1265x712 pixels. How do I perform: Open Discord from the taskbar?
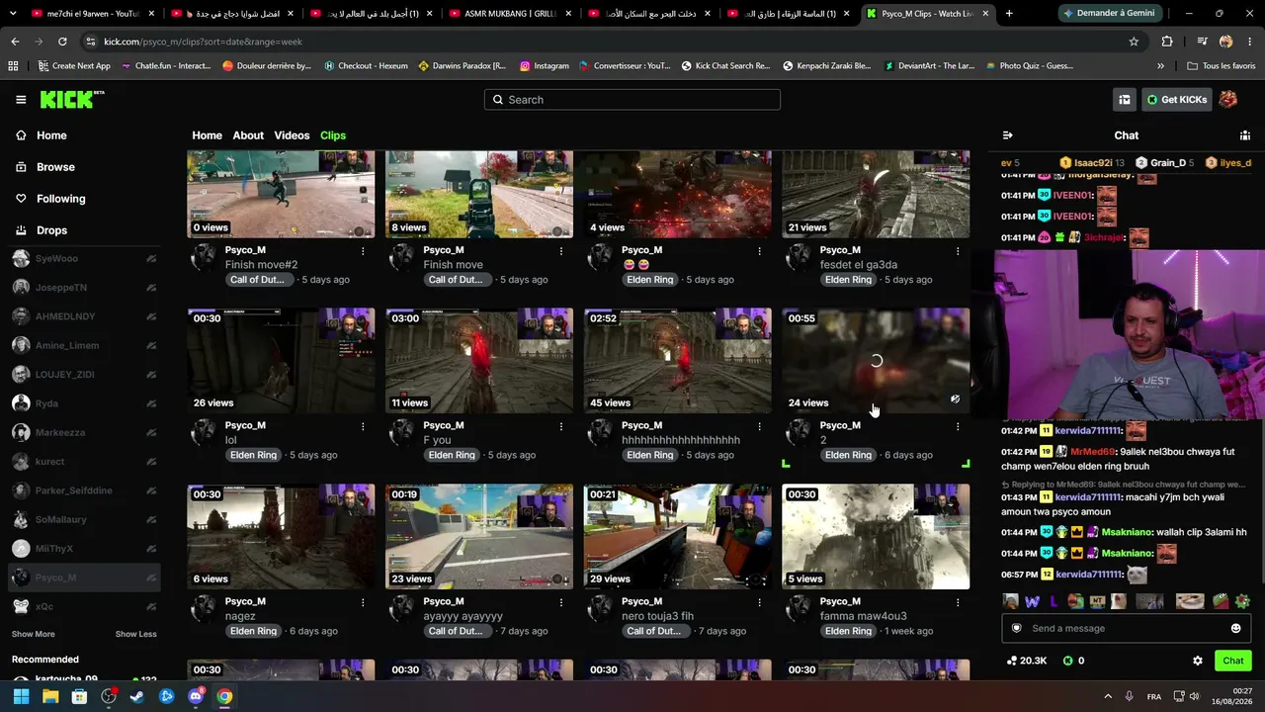point(196,696)
